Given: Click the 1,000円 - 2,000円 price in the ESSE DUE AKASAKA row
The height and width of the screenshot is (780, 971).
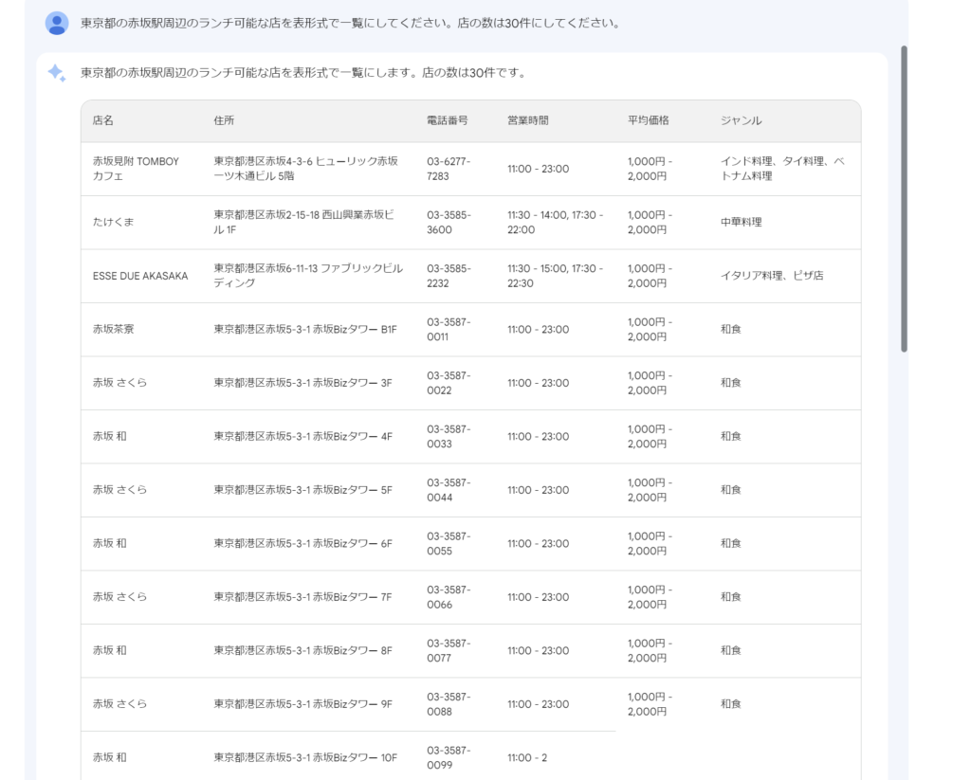Looking at the screenshot, I should (650, 276).
